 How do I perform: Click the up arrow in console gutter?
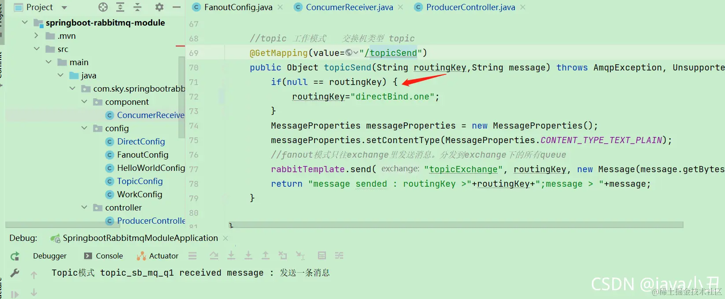click(34, 275)
